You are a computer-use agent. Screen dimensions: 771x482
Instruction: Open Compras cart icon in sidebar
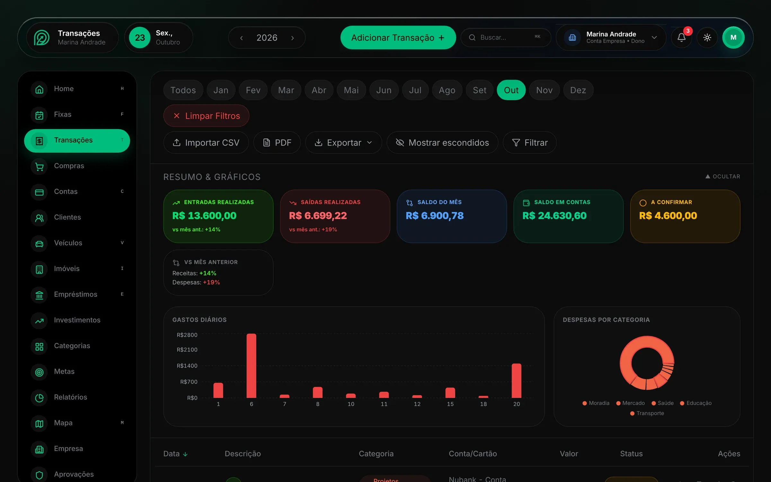tap(39, 166)
